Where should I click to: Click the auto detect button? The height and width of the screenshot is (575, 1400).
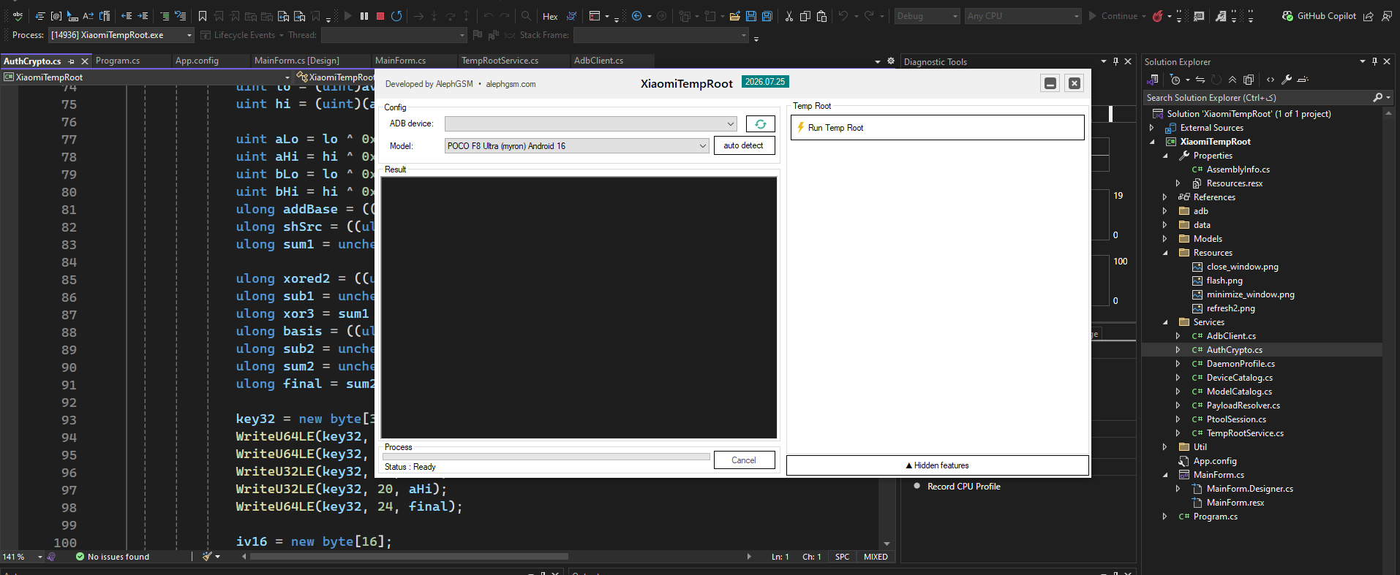click(x=744, y=145)
